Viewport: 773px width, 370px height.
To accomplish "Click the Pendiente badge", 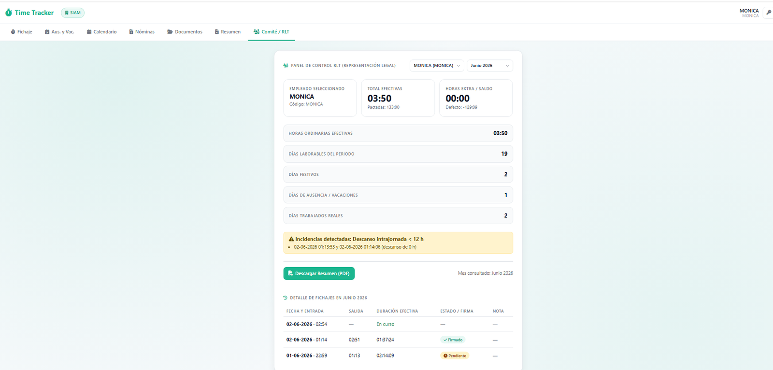I will click(x=455, y=356).
